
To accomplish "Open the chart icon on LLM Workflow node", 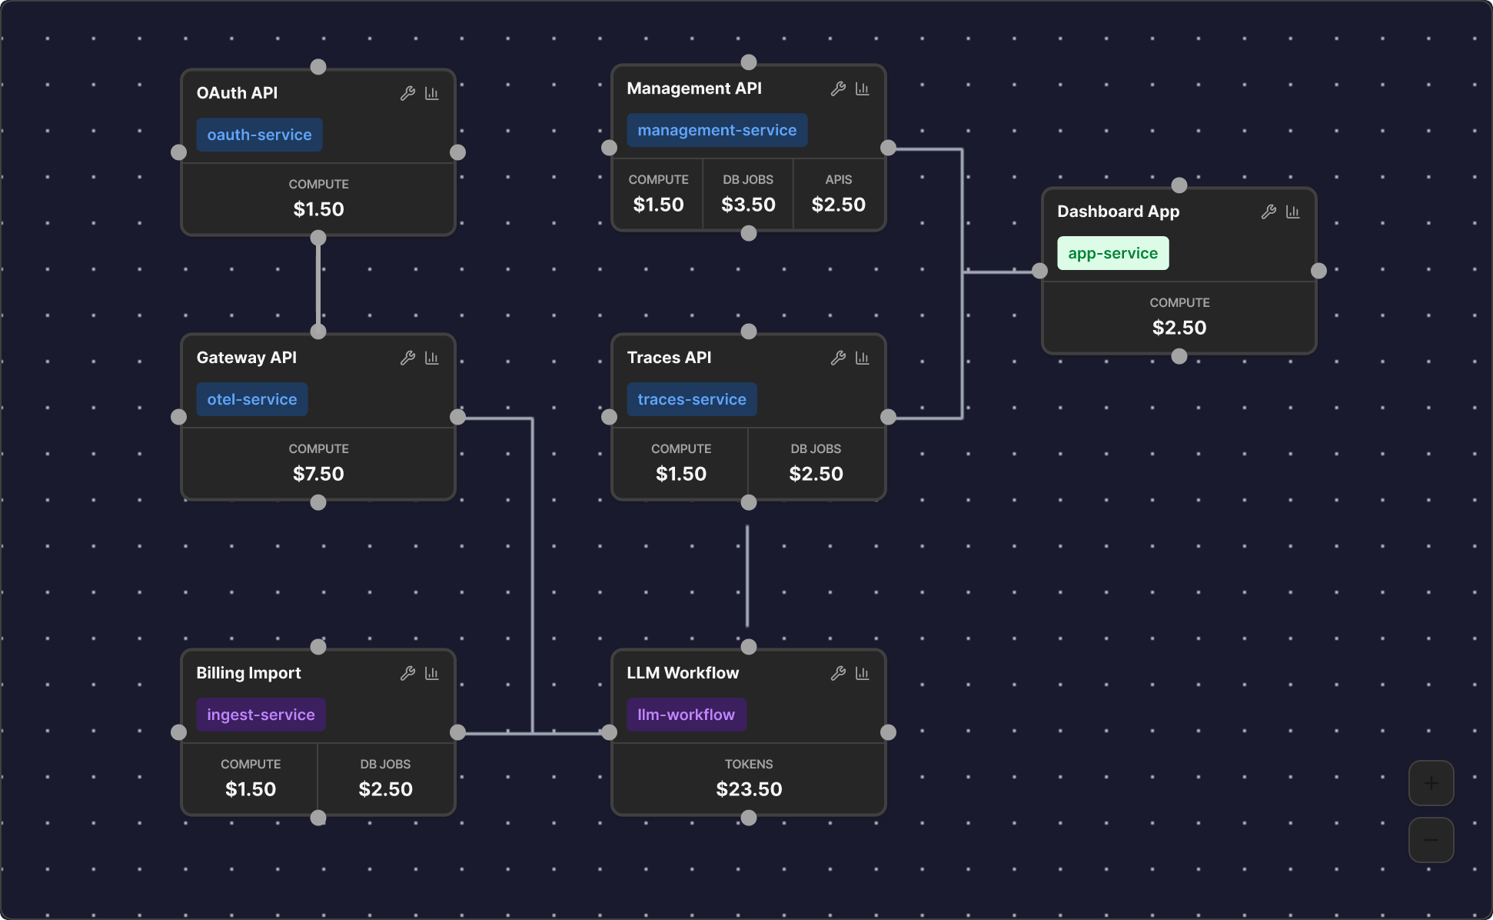I will (x=863, y=673).
